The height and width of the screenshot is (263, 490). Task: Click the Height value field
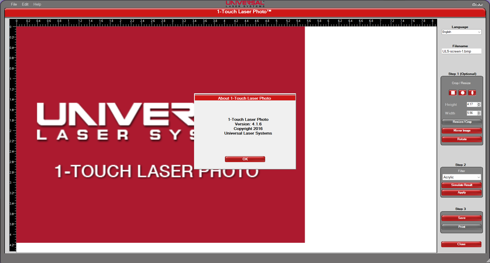(x=472, y=104)
